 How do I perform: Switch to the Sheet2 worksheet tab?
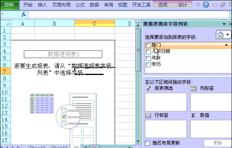tap(37, 147)
